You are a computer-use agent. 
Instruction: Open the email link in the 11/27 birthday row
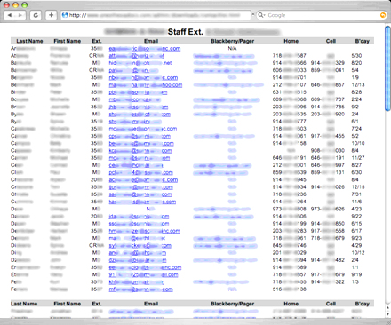140,158
